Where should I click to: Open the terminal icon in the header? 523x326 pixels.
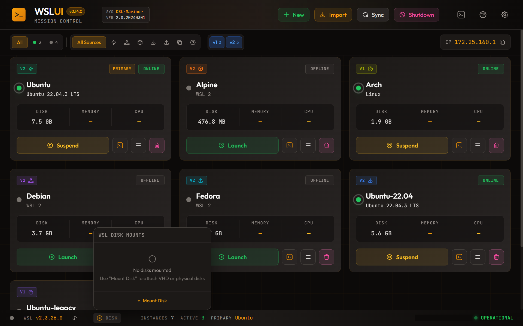(x=461, y=15)
